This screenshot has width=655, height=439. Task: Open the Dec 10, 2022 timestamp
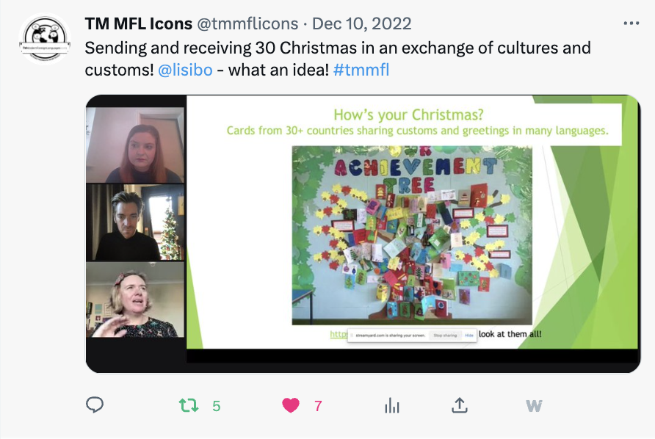tap(362, 23)
